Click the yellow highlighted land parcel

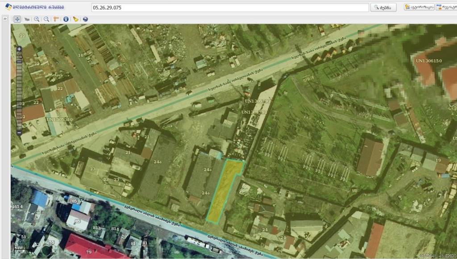tap(224, 191)
